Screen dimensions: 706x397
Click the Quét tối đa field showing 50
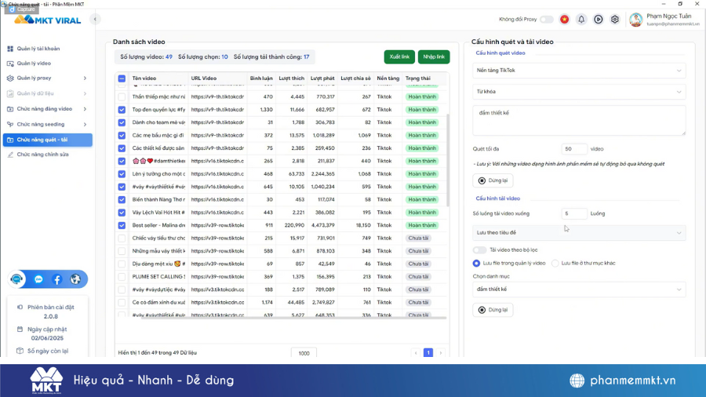click(574, 149)
